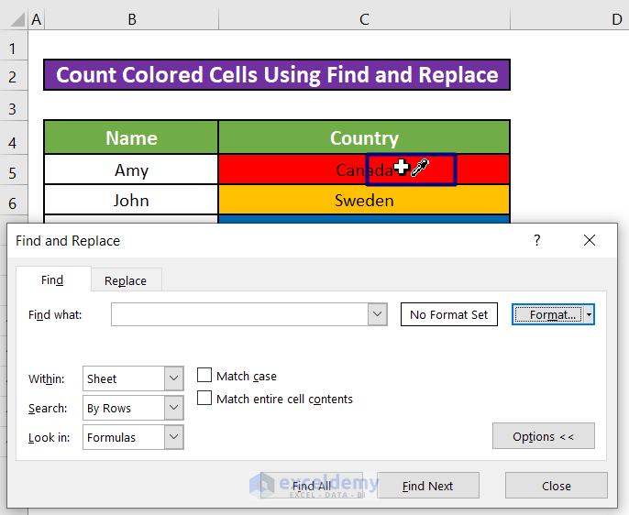629x515 pixels.
Task: Open the Look in Formulas dropdown
Action: (174, 437)
